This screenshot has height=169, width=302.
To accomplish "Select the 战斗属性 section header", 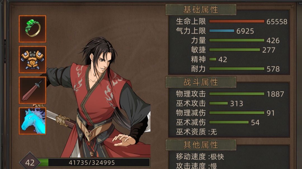I will click(x=201, y=82).
